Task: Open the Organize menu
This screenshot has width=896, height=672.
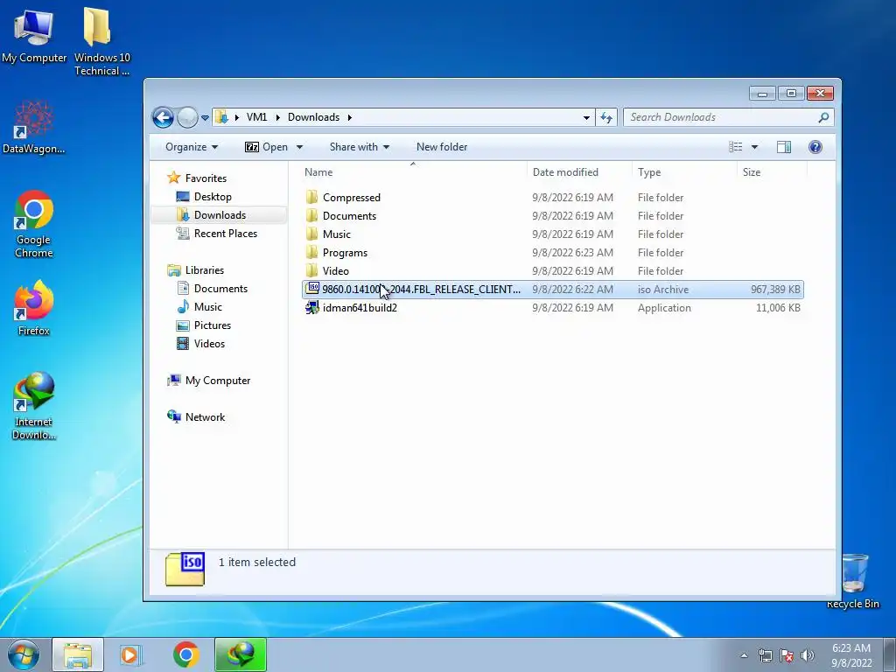Action: pyautogui.click(x=192, y=147)
